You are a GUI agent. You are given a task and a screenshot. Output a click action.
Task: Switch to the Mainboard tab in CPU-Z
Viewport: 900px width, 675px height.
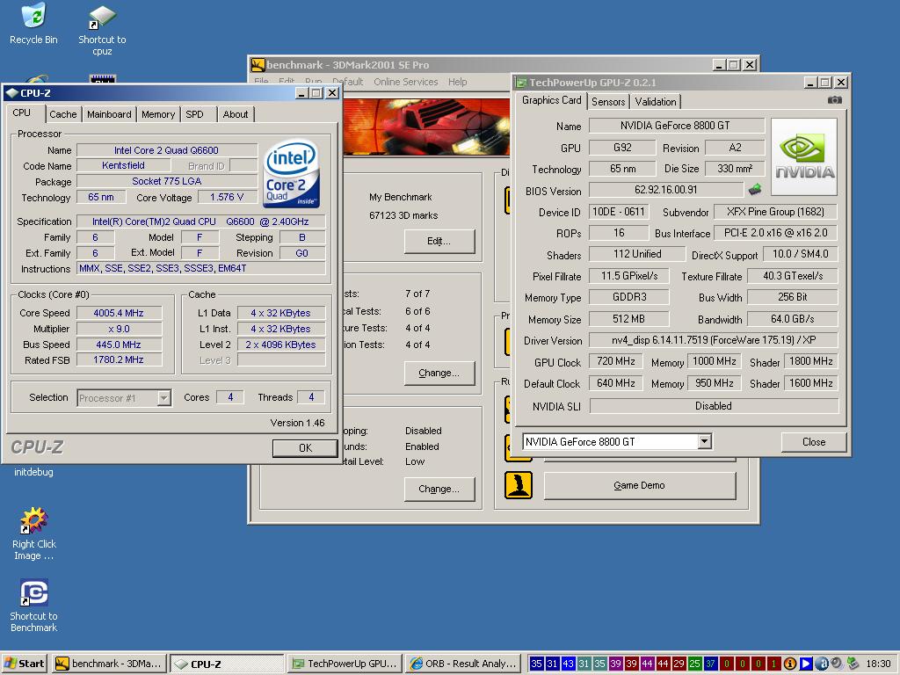[109, 114]
